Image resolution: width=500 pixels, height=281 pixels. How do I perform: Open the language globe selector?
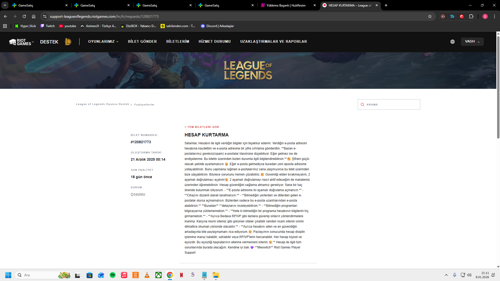point(452,42)
